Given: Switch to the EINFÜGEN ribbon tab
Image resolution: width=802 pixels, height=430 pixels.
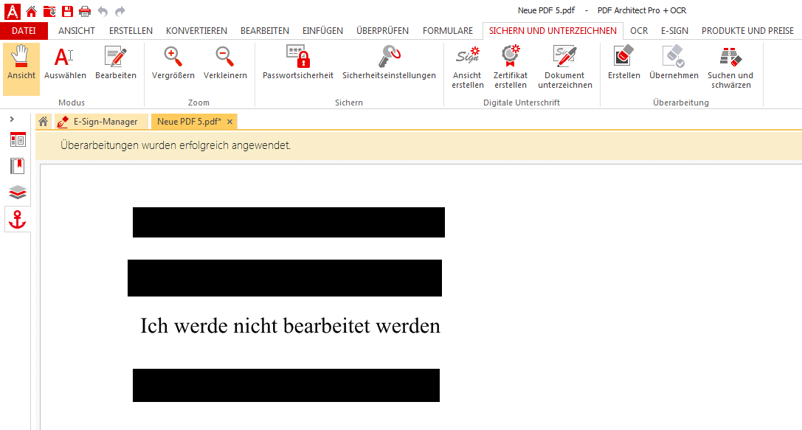Looking at the screenshot, I should (322, 31).
